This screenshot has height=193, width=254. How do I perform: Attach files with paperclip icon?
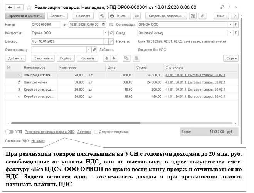pos(202,16)
